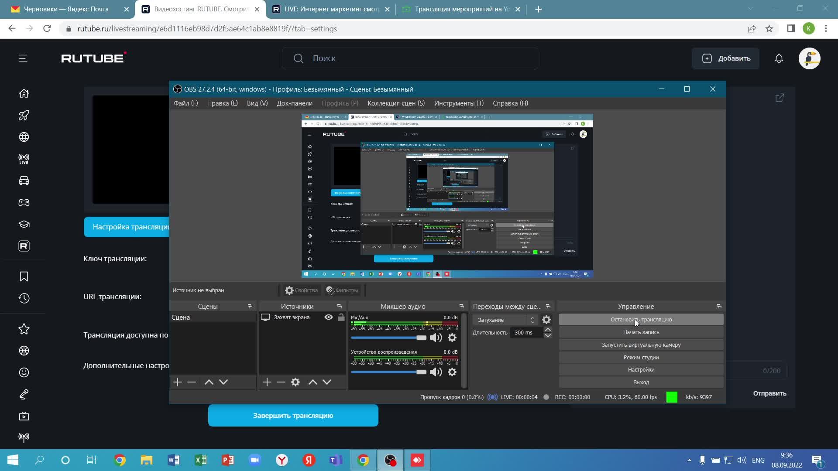Open the Файл (F) menu
Screen dimensions: 838x471
(185, 103)
